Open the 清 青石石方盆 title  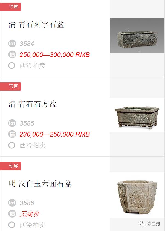(x=32, y=104)
